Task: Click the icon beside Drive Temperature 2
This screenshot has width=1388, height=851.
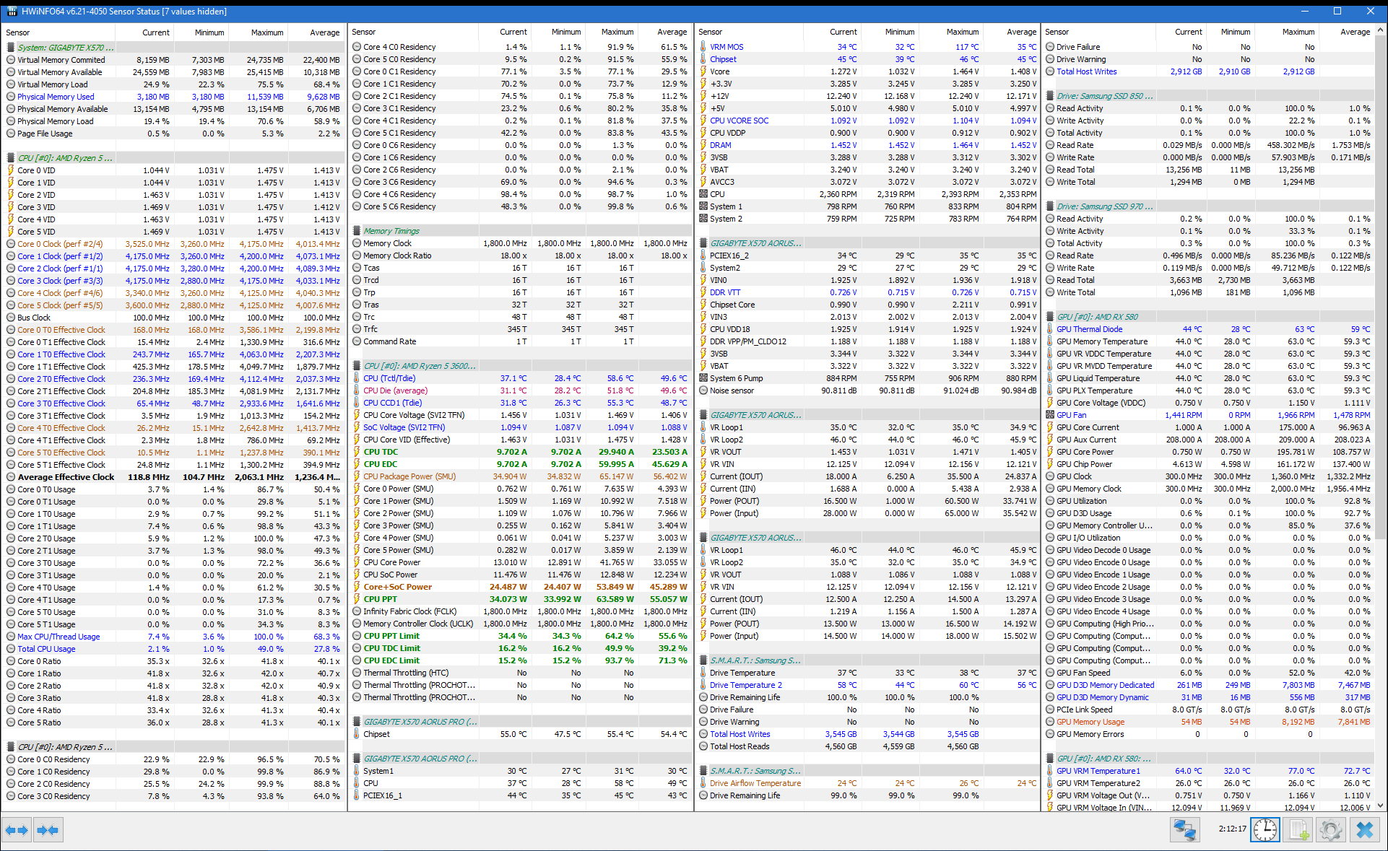Action: coord(703,685)
